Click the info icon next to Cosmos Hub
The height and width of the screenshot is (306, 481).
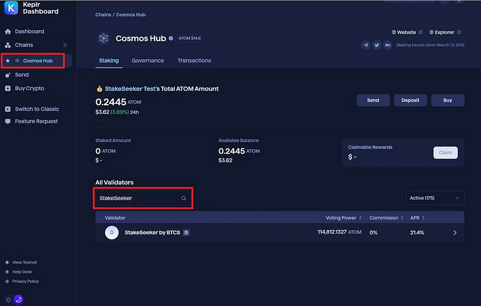pos(171,38)
